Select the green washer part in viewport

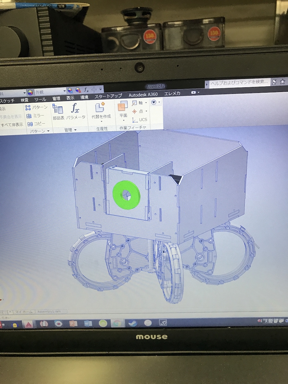[126, 194]
